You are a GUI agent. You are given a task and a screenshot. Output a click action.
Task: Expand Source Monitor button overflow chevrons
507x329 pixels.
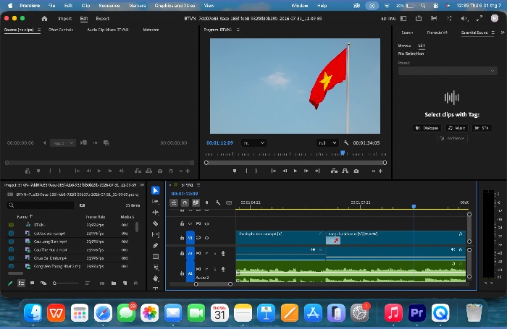pyautogui.click(x=181, y=171)
